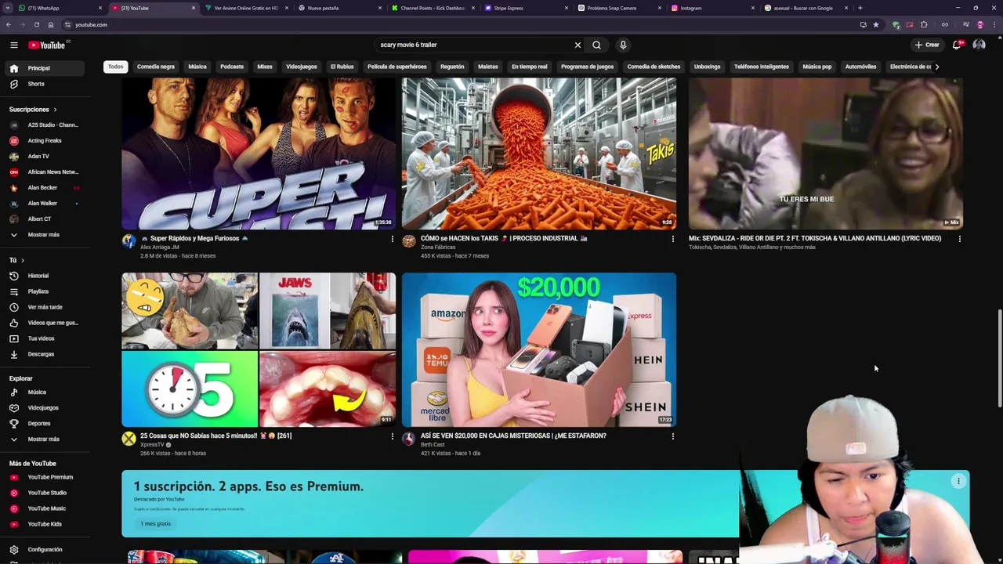
Task: Open YouTube Kids sidebar link
Action: point(45,524)
